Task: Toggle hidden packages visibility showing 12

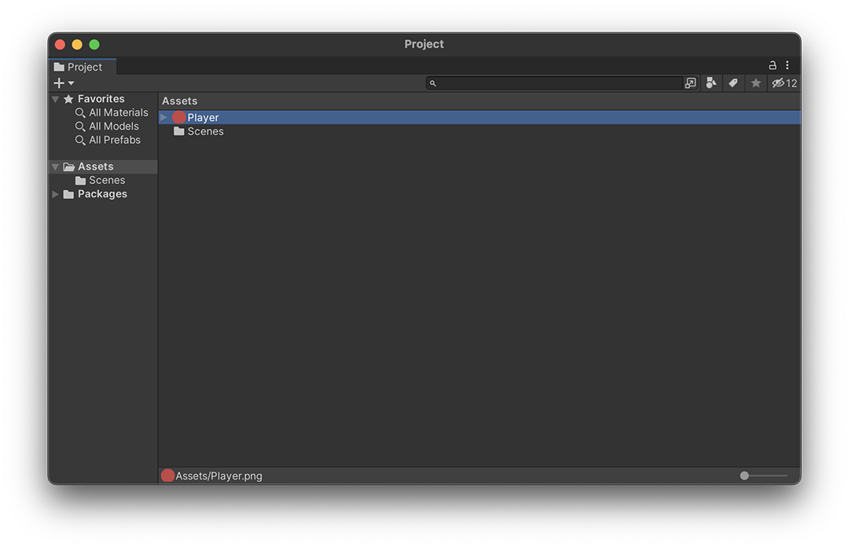Action: 785,83
